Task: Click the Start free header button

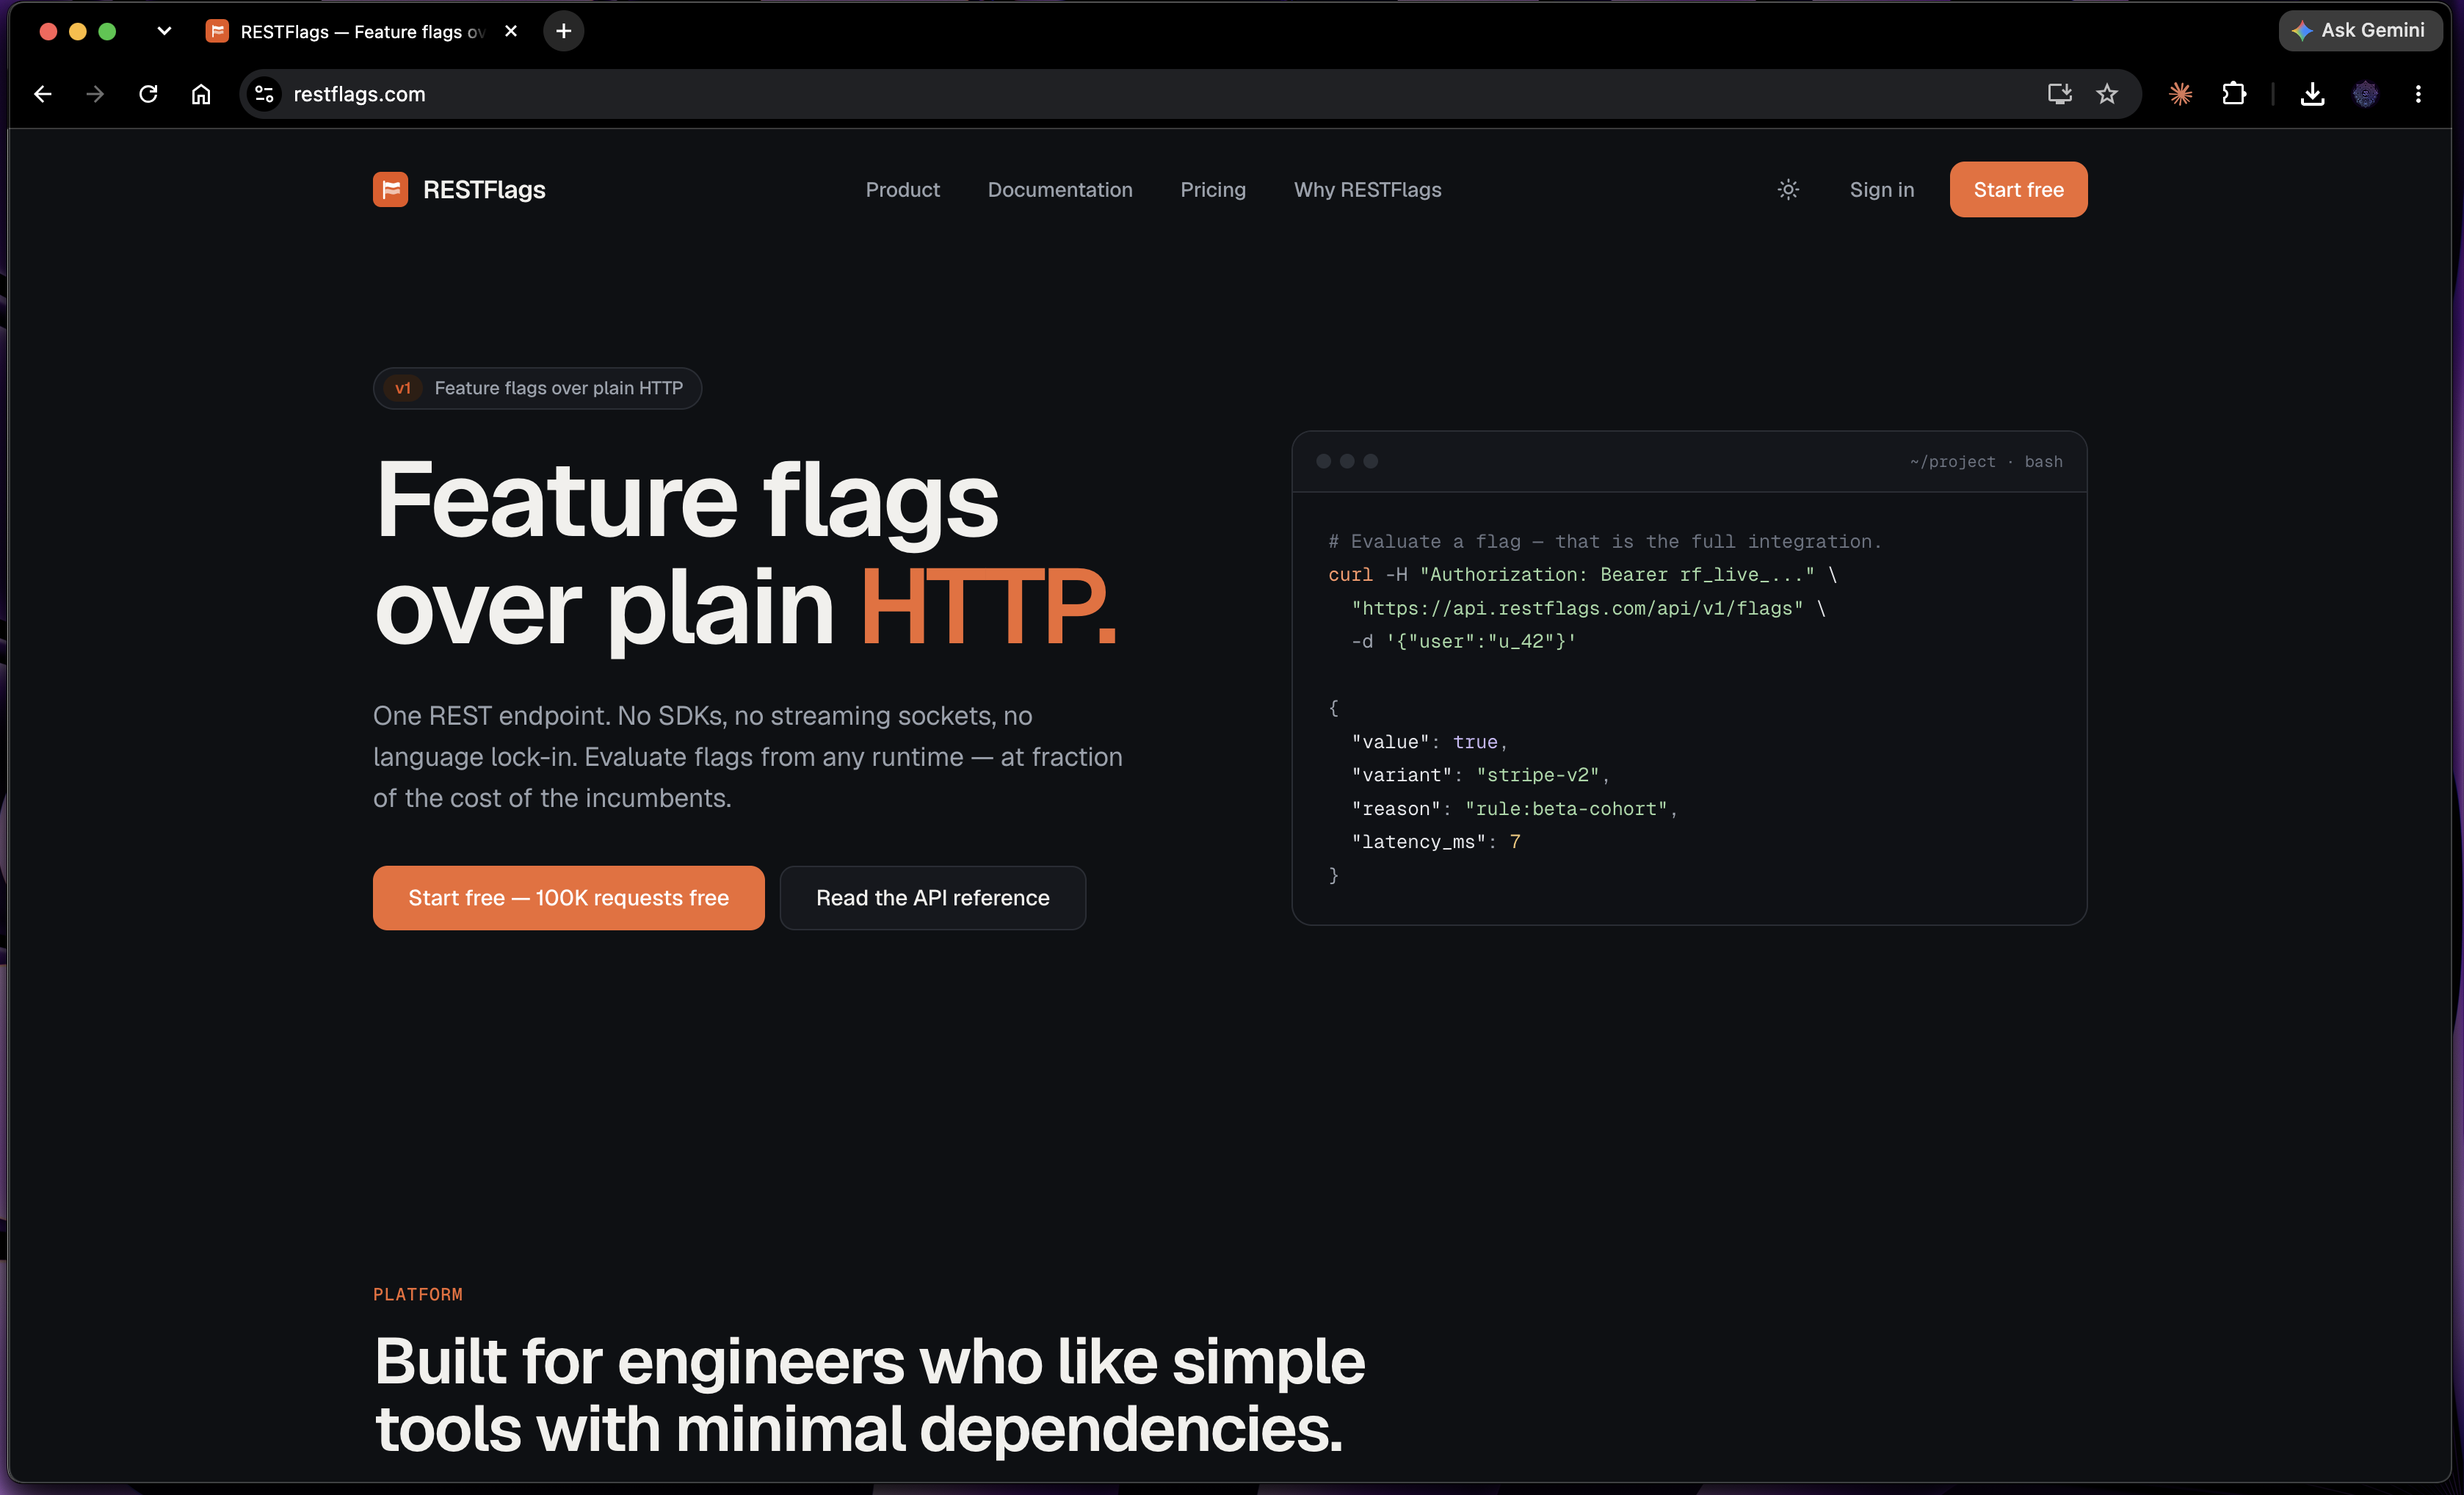Action: [x=2018, y=190]
